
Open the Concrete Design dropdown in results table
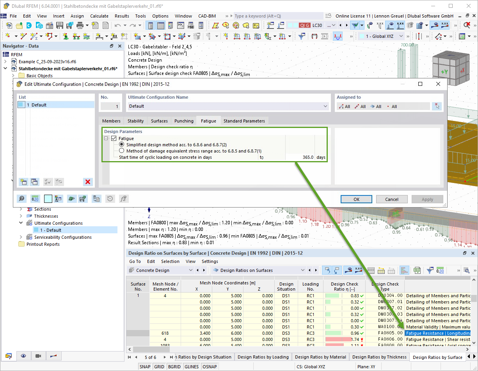[191, 270]
